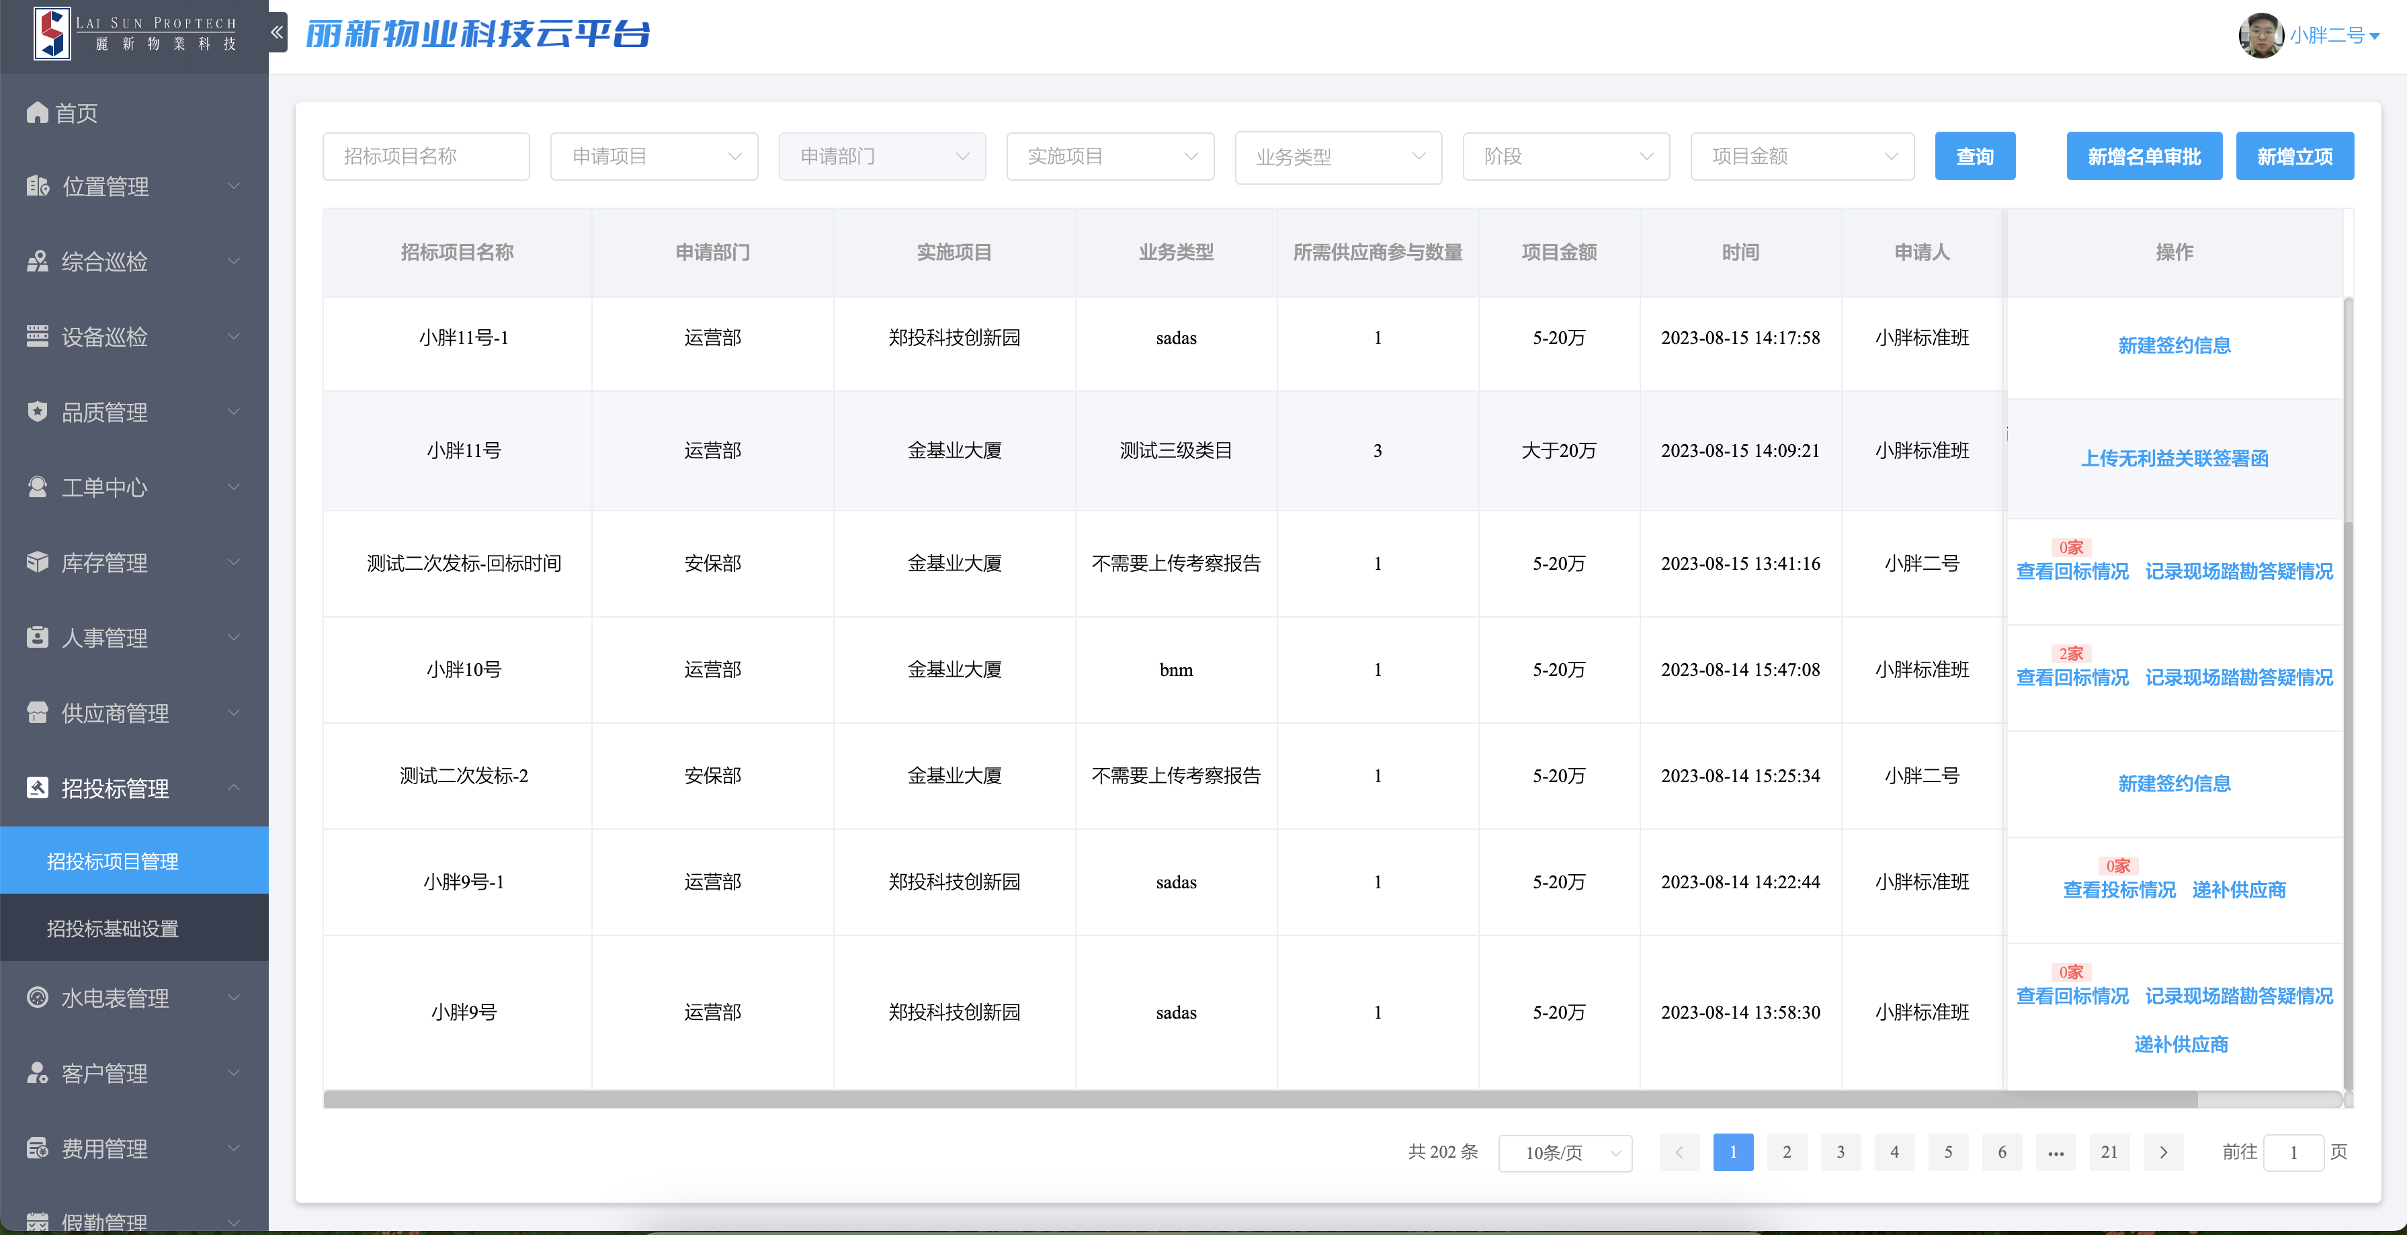
Task: Click the 客户管理 person icon
Action: click(x=38, y=1073)
